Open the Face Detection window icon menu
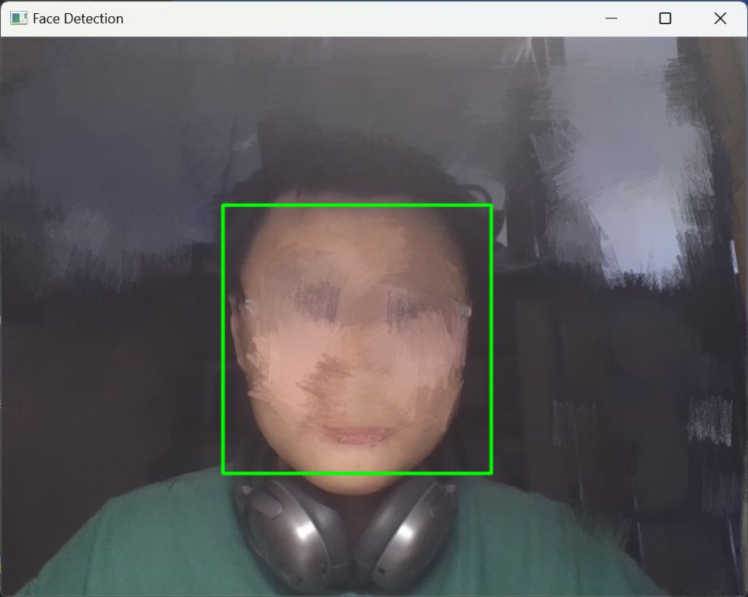The width and height of the screenshot is (748, 597). [18, 18]
